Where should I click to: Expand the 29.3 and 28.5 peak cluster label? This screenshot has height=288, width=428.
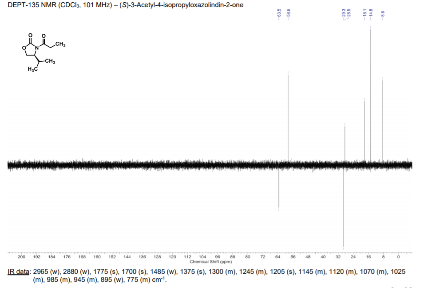[346, 12]
